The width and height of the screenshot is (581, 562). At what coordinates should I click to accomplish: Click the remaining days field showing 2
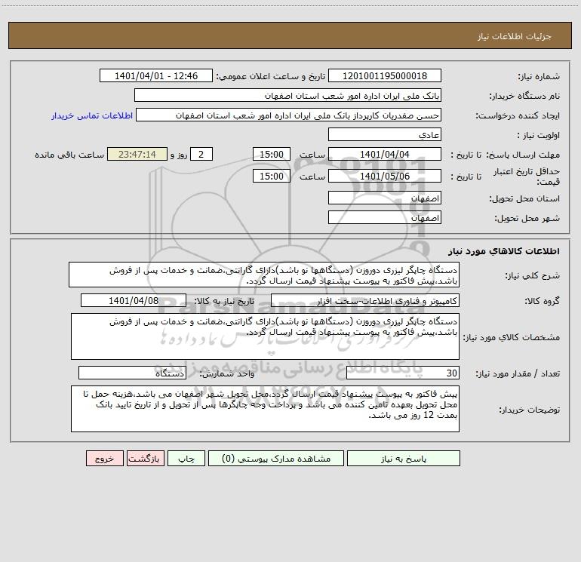[x=201, y=155]
